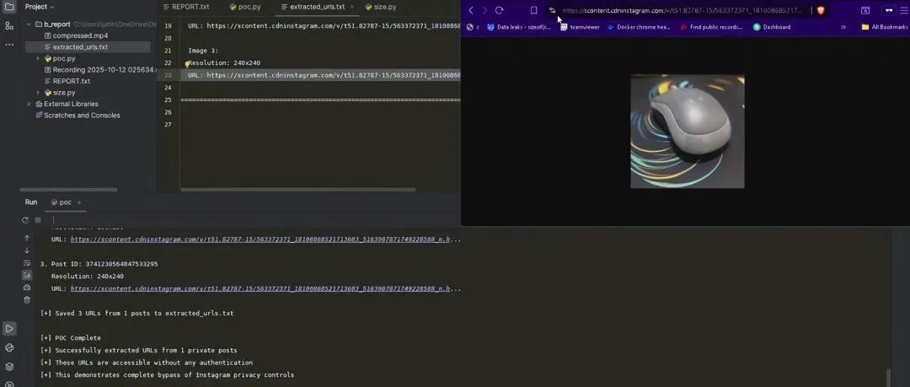Open the URL link under Post ID 3741230564847533295

pos(265,289)
